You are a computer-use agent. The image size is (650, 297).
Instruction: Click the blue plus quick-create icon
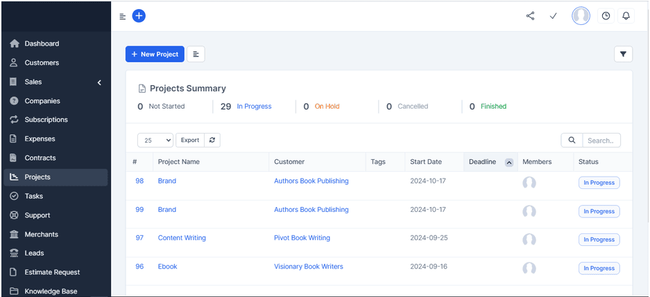[139, 16]
